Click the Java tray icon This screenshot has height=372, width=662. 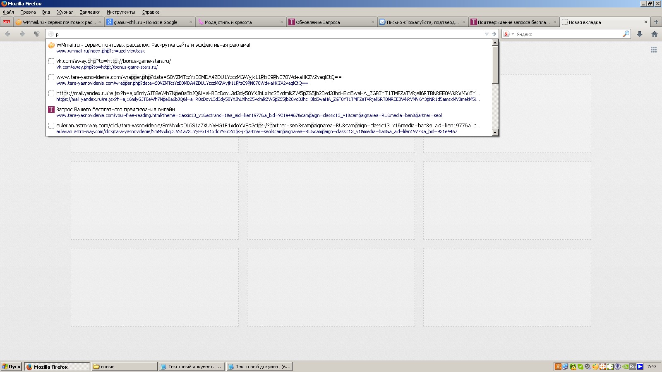[558, 367]
